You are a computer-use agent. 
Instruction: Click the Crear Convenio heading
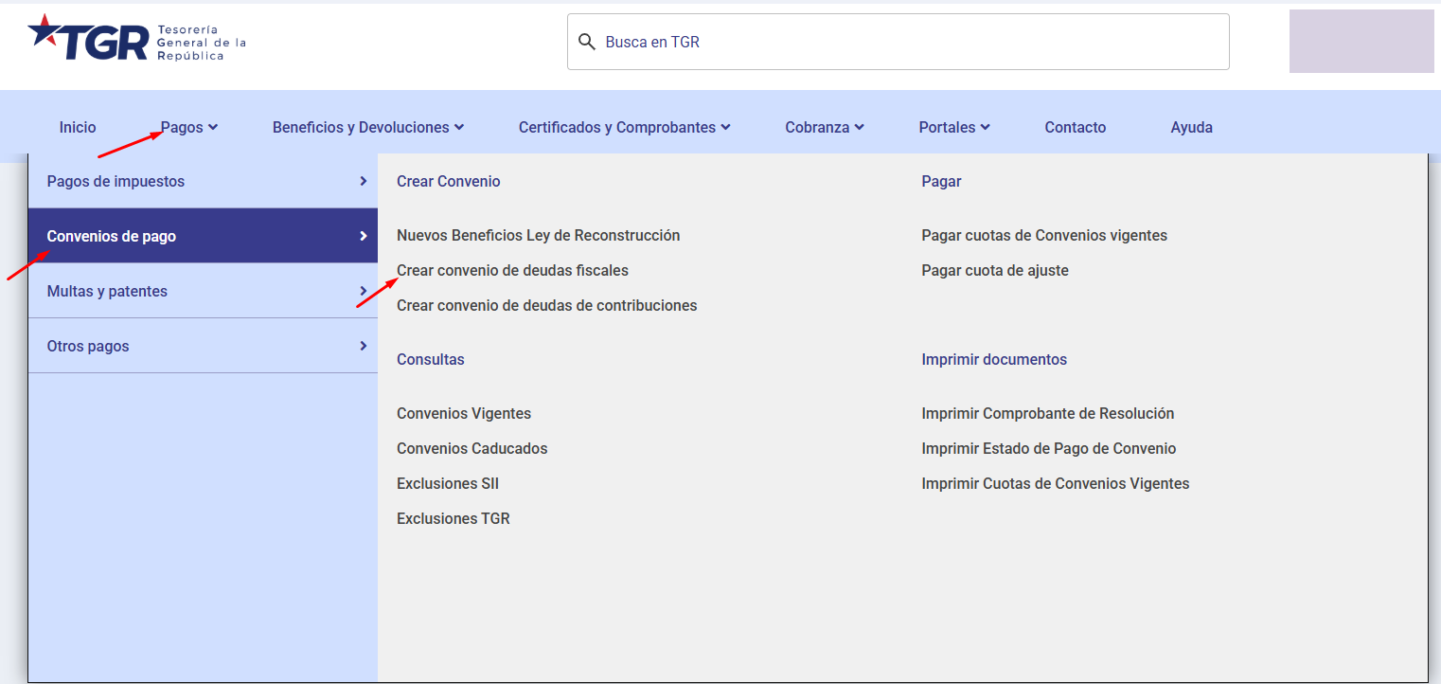pyautogui.click(x=449, y=181)
